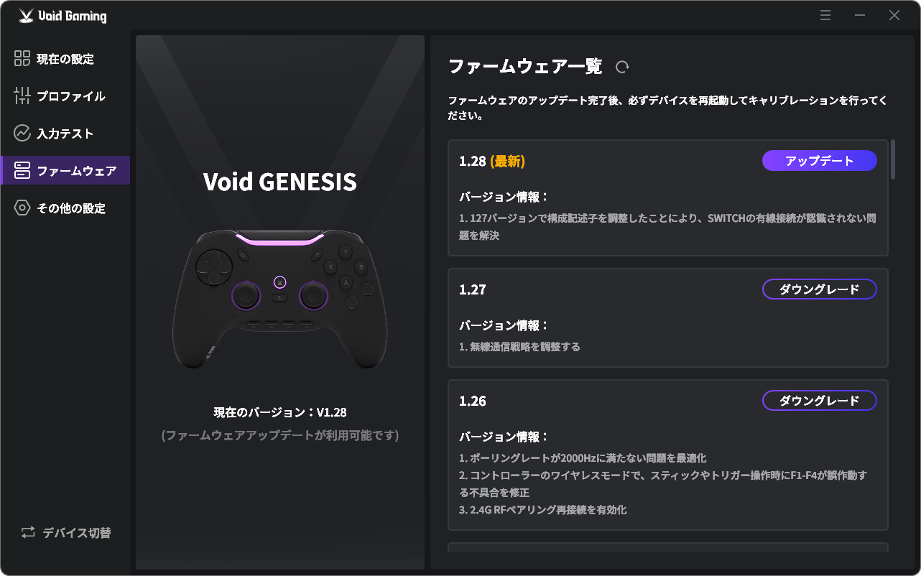This screenshot has height=576, width=921.
Task: Click the プロファイル sliders icon
Action: [x=22, y=96]
